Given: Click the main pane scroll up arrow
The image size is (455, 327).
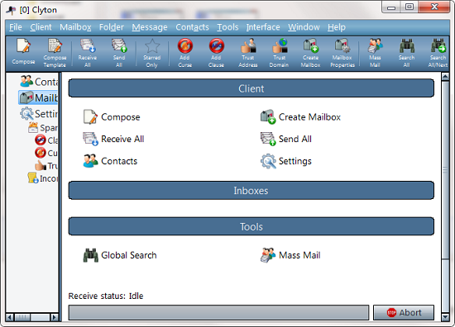Looking at the screenshot, I should [x=445, y=77].
